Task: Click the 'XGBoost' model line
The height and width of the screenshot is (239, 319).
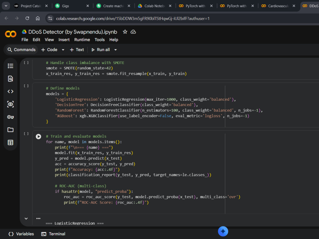Action: (152, 116)
